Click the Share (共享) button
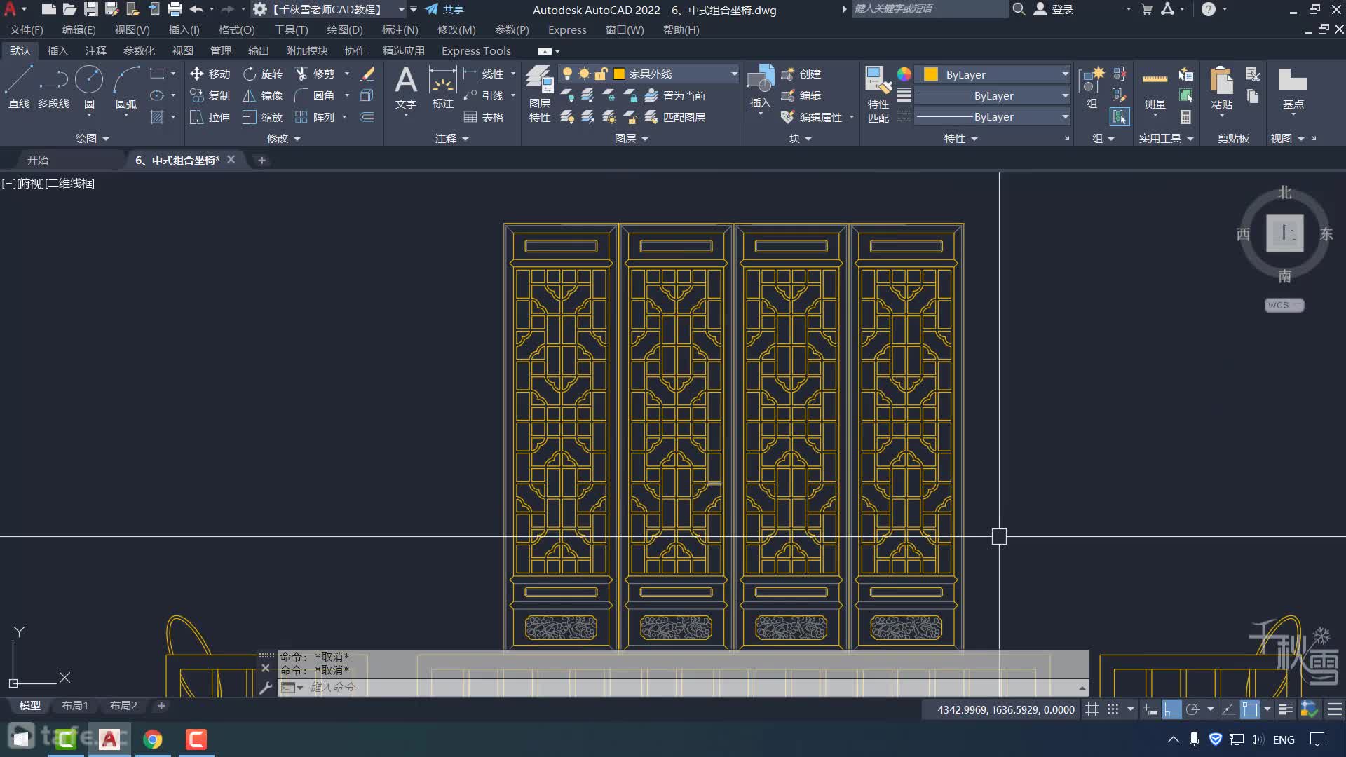Viewport: 1346px width, 757px height. coord(444,9)
